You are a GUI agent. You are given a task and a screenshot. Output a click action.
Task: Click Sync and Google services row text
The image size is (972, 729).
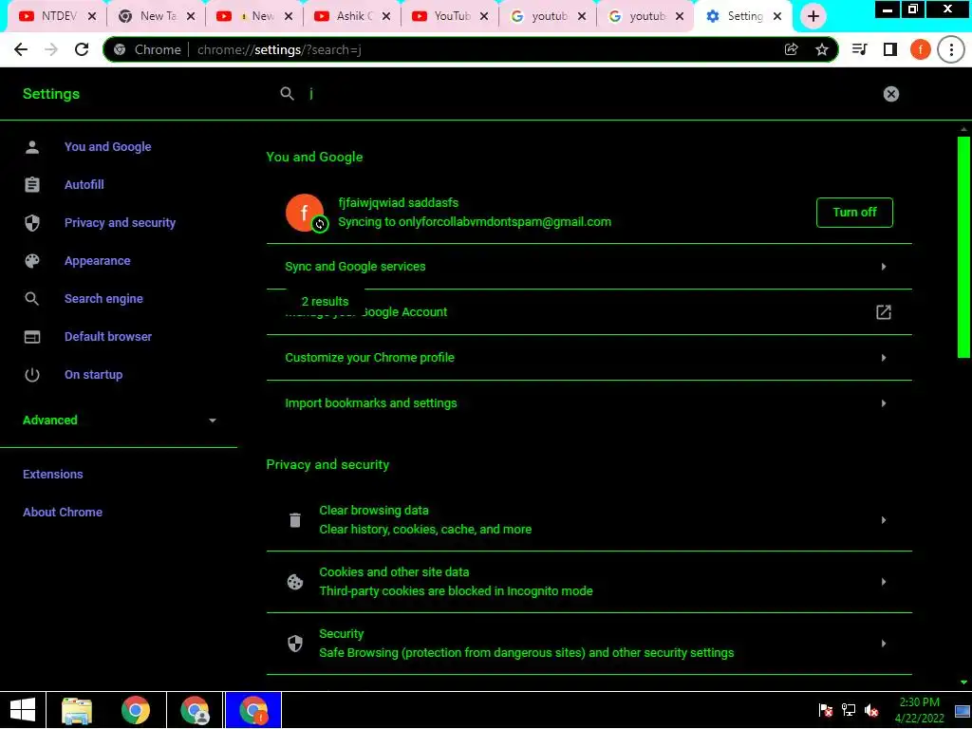(x=355, y=267)
